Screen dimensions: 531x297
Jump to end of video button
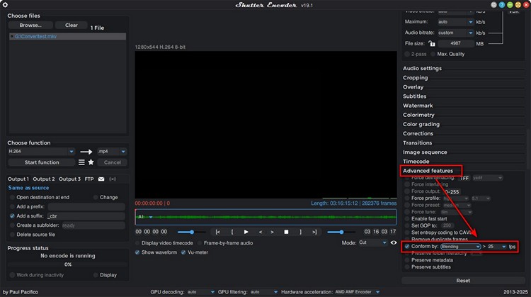[314, 232]
